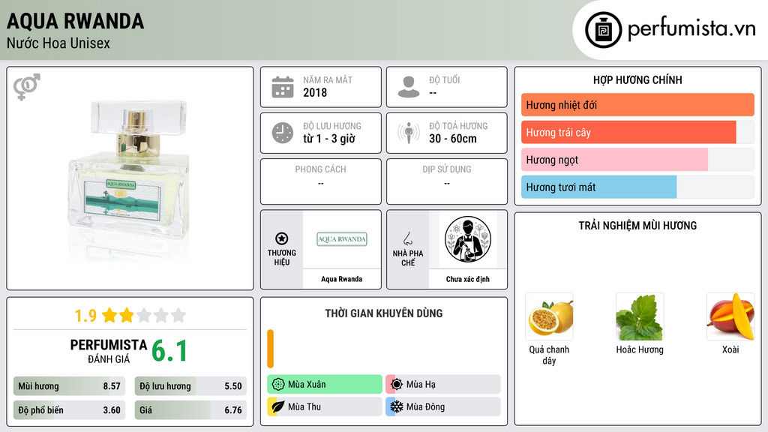Click the Mùa Thu leaf icon
This screenshot has width=768, height=432.
click(x=278, y=406)
